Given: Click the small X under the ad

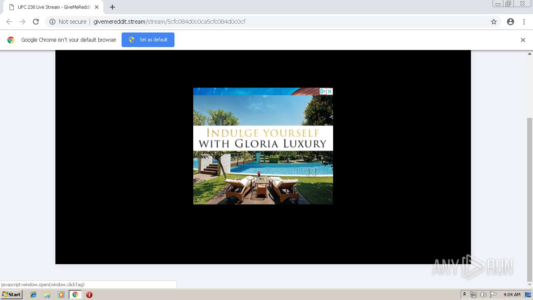Looking at the screenshot, I should (x=198, y=200).
